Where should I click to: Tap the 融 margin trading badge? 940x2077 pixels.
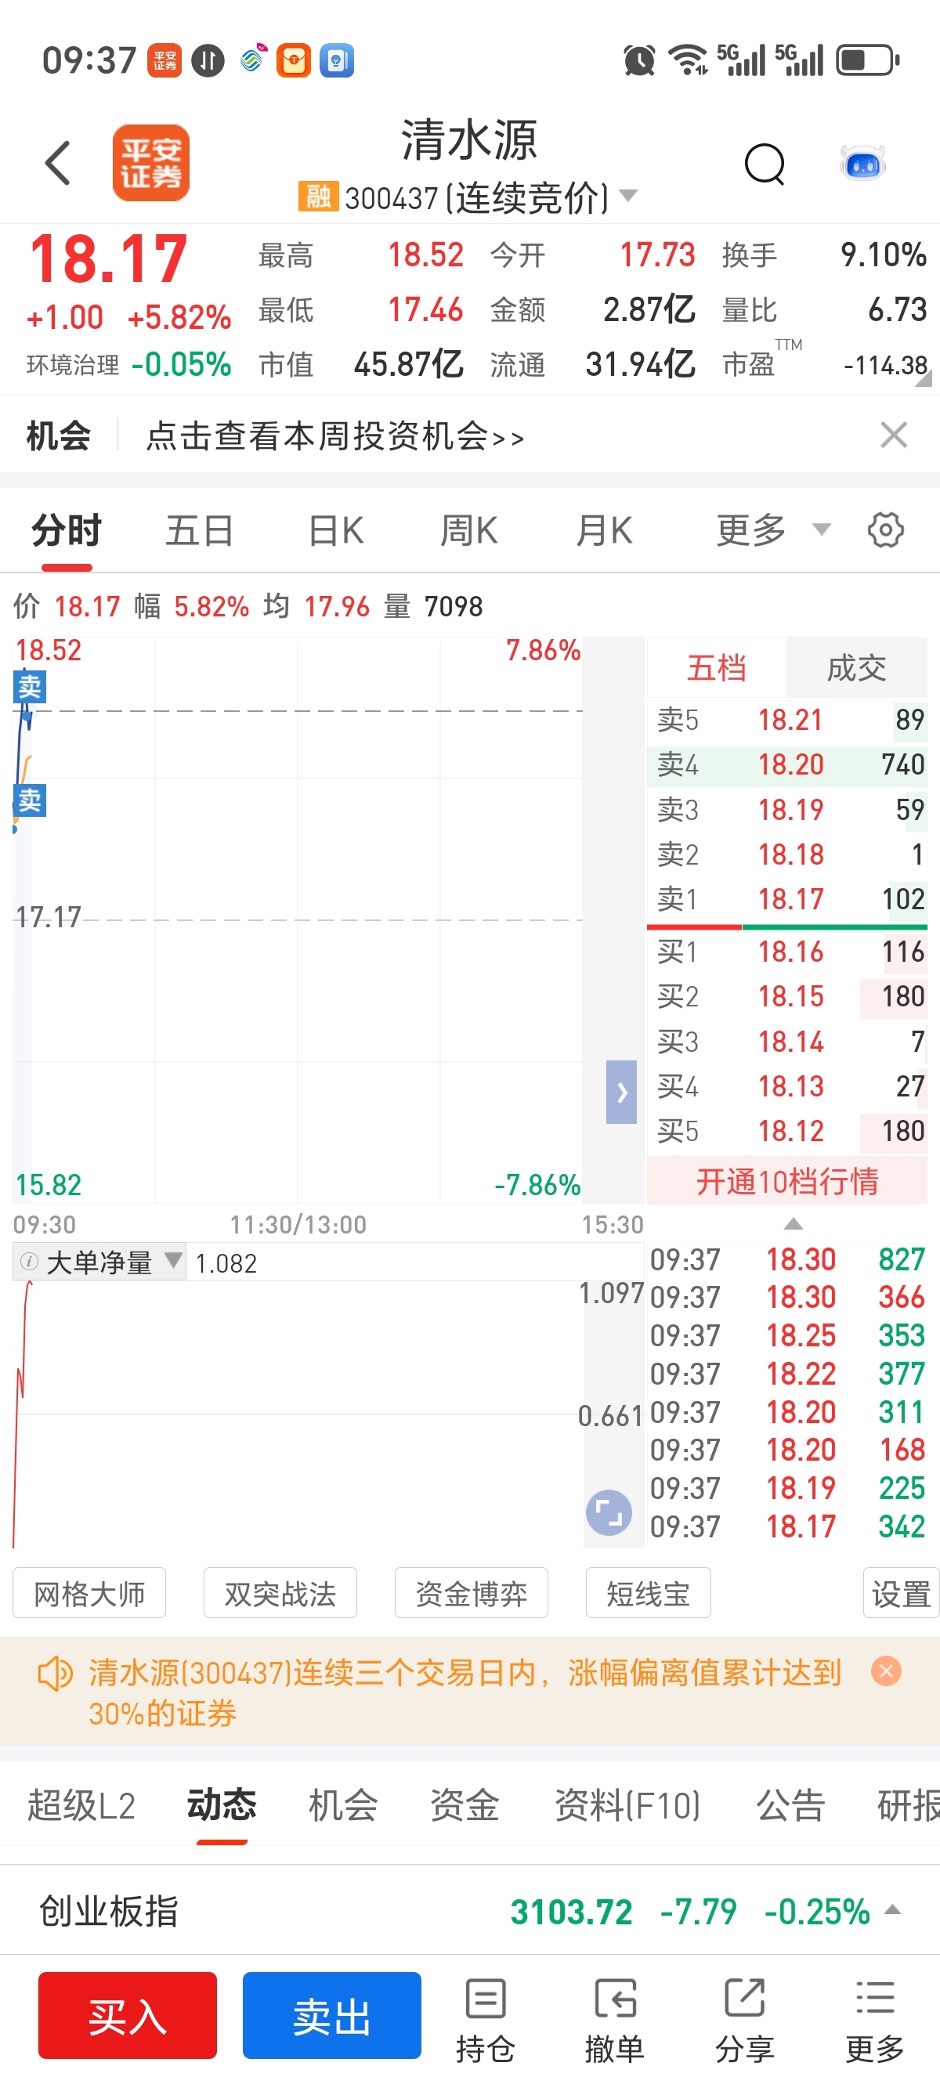317,196
